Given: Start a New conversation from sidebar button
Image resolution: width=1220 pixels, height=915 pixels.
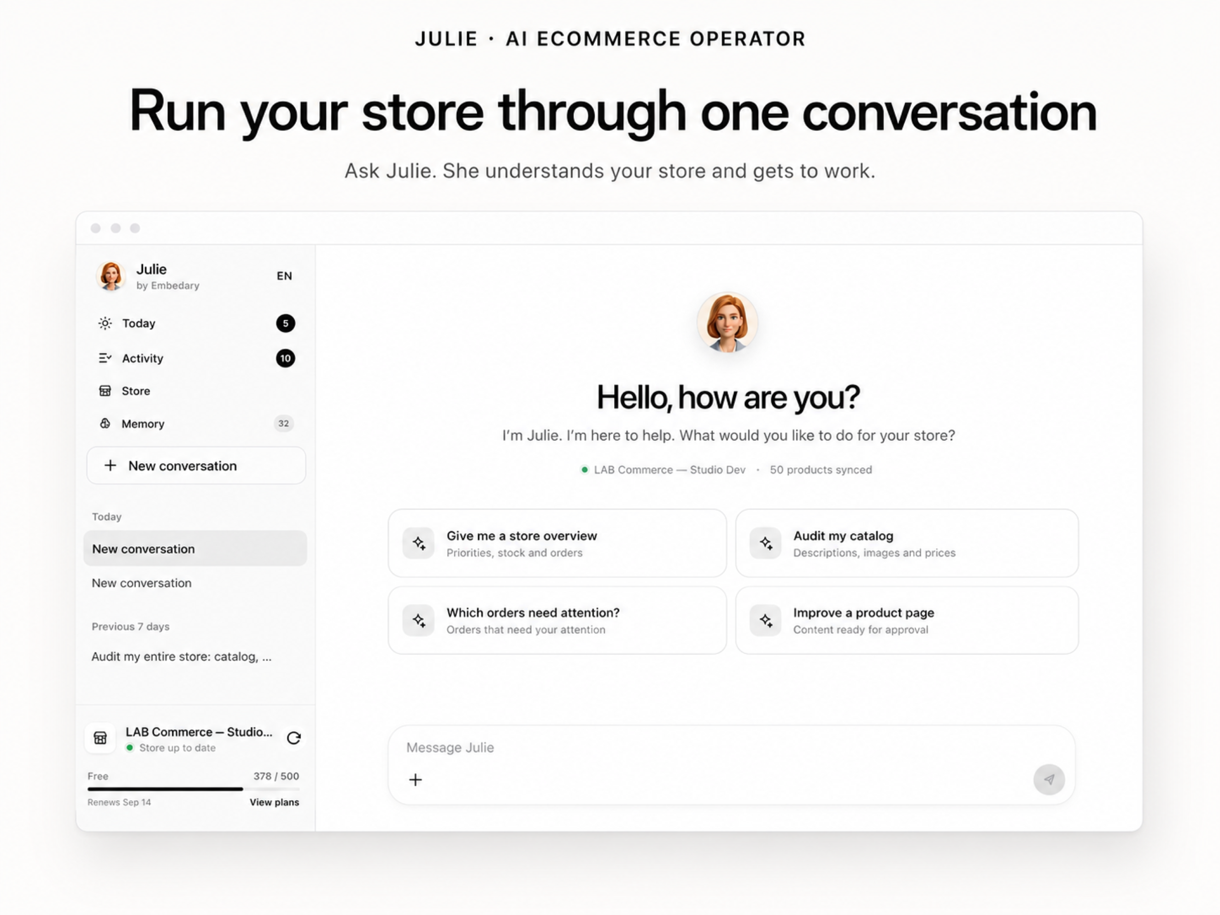Looking at the screenshot, I should (x=196, y=466).
